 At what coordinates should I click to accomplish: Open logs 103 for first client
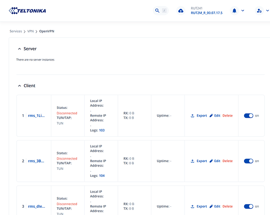[102, 130]
